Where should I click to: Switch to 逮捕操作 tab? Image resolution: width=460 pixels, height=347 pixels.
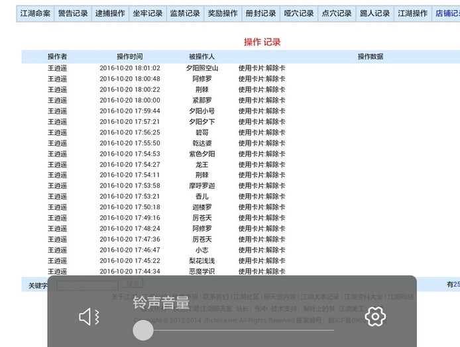(110, 13)
